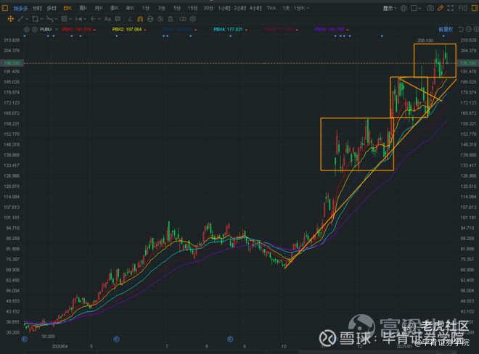Toggle the orange pencil drawing mode
479x354 pixels.
[x=441, y=8]
